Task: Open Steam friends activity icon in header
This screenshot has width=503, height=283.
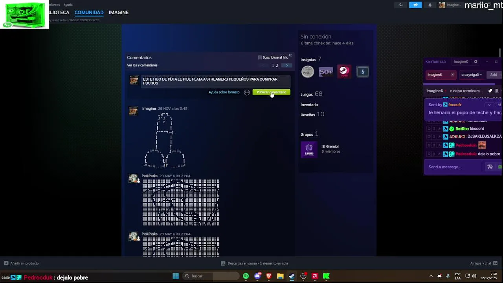Action: [401, 5]
